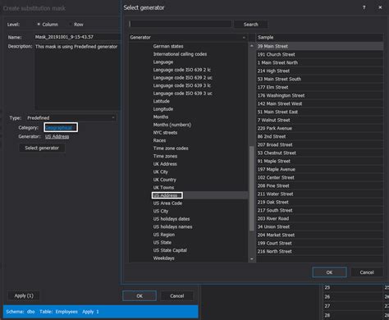Select US City generator
Image resolution: width=389 pixels, height=320 pixels.
tap(161, 211)
